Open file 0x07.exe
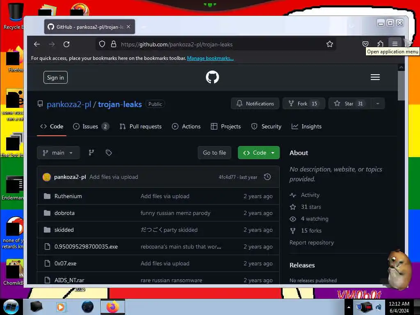This screenshot has width=420, height=315. point(65,264)
